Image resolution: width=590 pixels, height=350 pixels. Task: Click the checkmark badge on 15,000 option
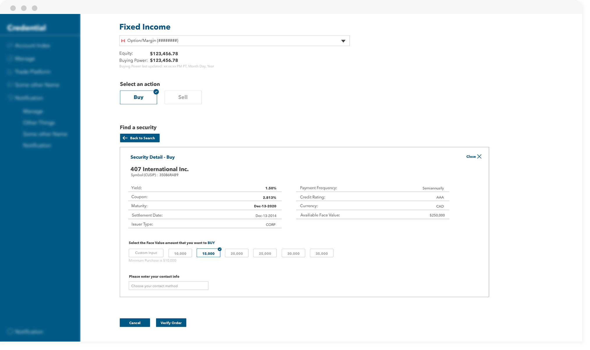[x=219, y=249]
